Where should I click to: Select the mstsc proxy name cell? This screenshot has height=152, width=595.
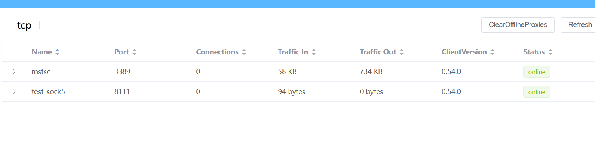(41, 72)
